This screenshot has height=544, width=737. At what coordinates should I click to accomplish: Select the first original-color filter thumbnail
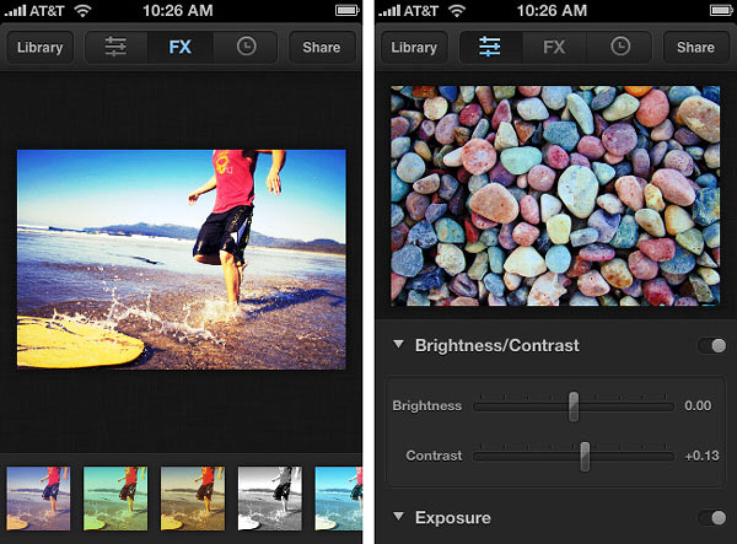(x=38, y=498)
